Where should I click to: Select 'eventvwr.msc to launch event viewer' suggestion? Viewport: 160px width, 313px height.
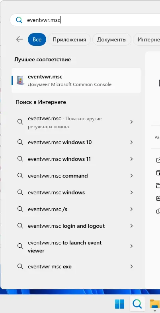coord(76,246)
